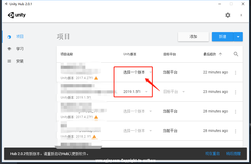The height and width of the screenshot is (164, 251).
Task: Click 当前平台 in the third project row
Action: tap(170, 111)
